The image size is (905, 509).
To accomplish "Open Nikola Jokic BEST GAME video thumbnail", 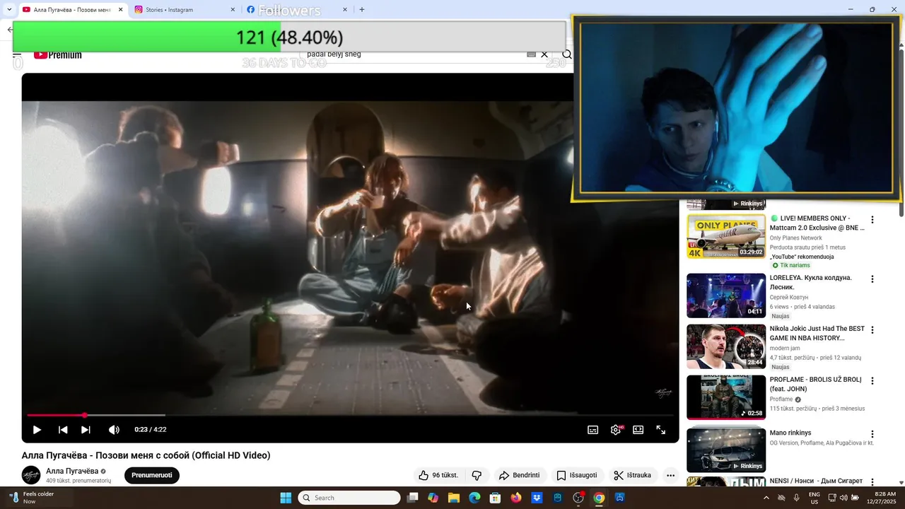I will click(726, 346).
